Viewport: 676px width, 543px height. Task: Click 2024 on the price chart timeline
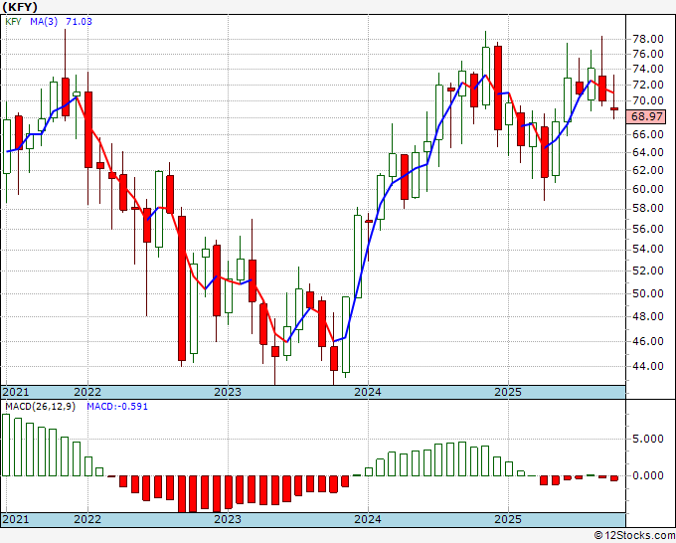click(368, 392)
